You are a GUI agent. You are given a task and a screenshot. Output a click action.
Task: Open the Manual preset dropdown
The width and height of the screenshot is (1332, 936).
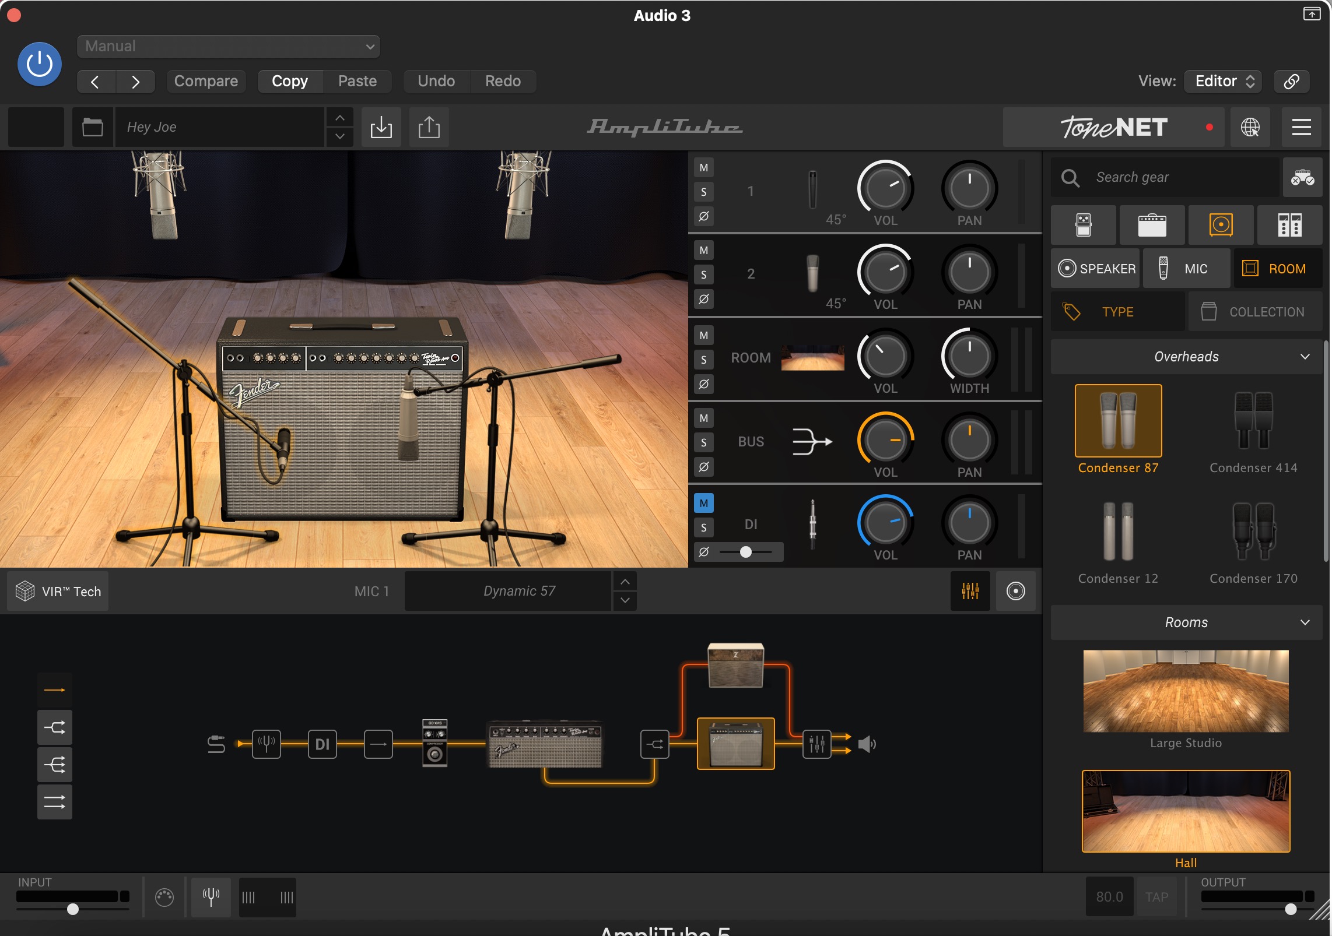tap(229, 47)
